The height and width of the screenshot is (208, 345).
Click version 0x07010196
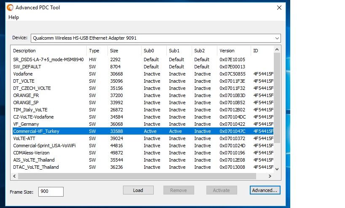tap(232, 153)
